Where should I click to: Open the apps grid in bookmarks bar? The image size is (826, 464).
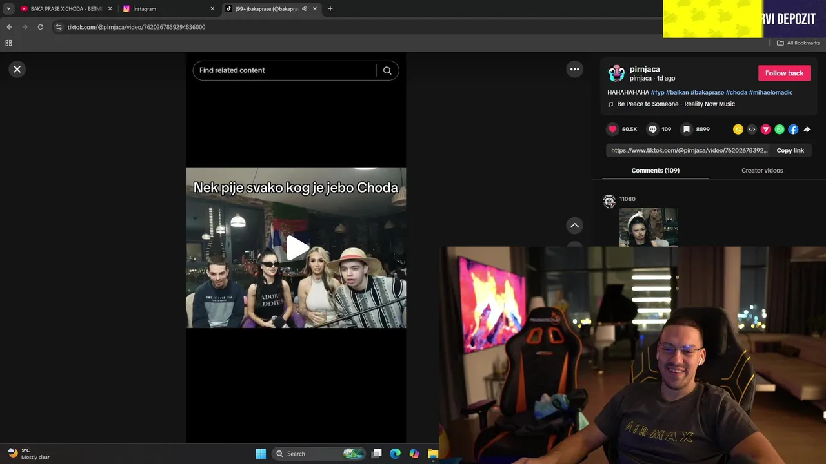tap(8, 43)
